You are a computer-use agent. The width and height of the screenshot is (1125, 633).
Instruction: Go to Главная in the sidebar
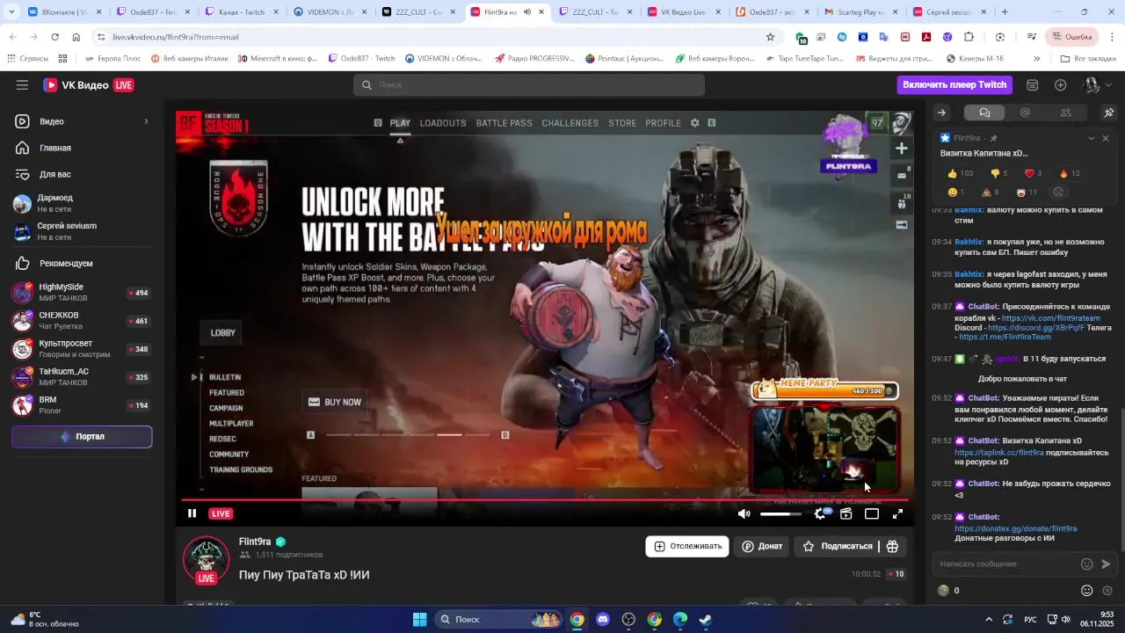(x=82, y=148)
